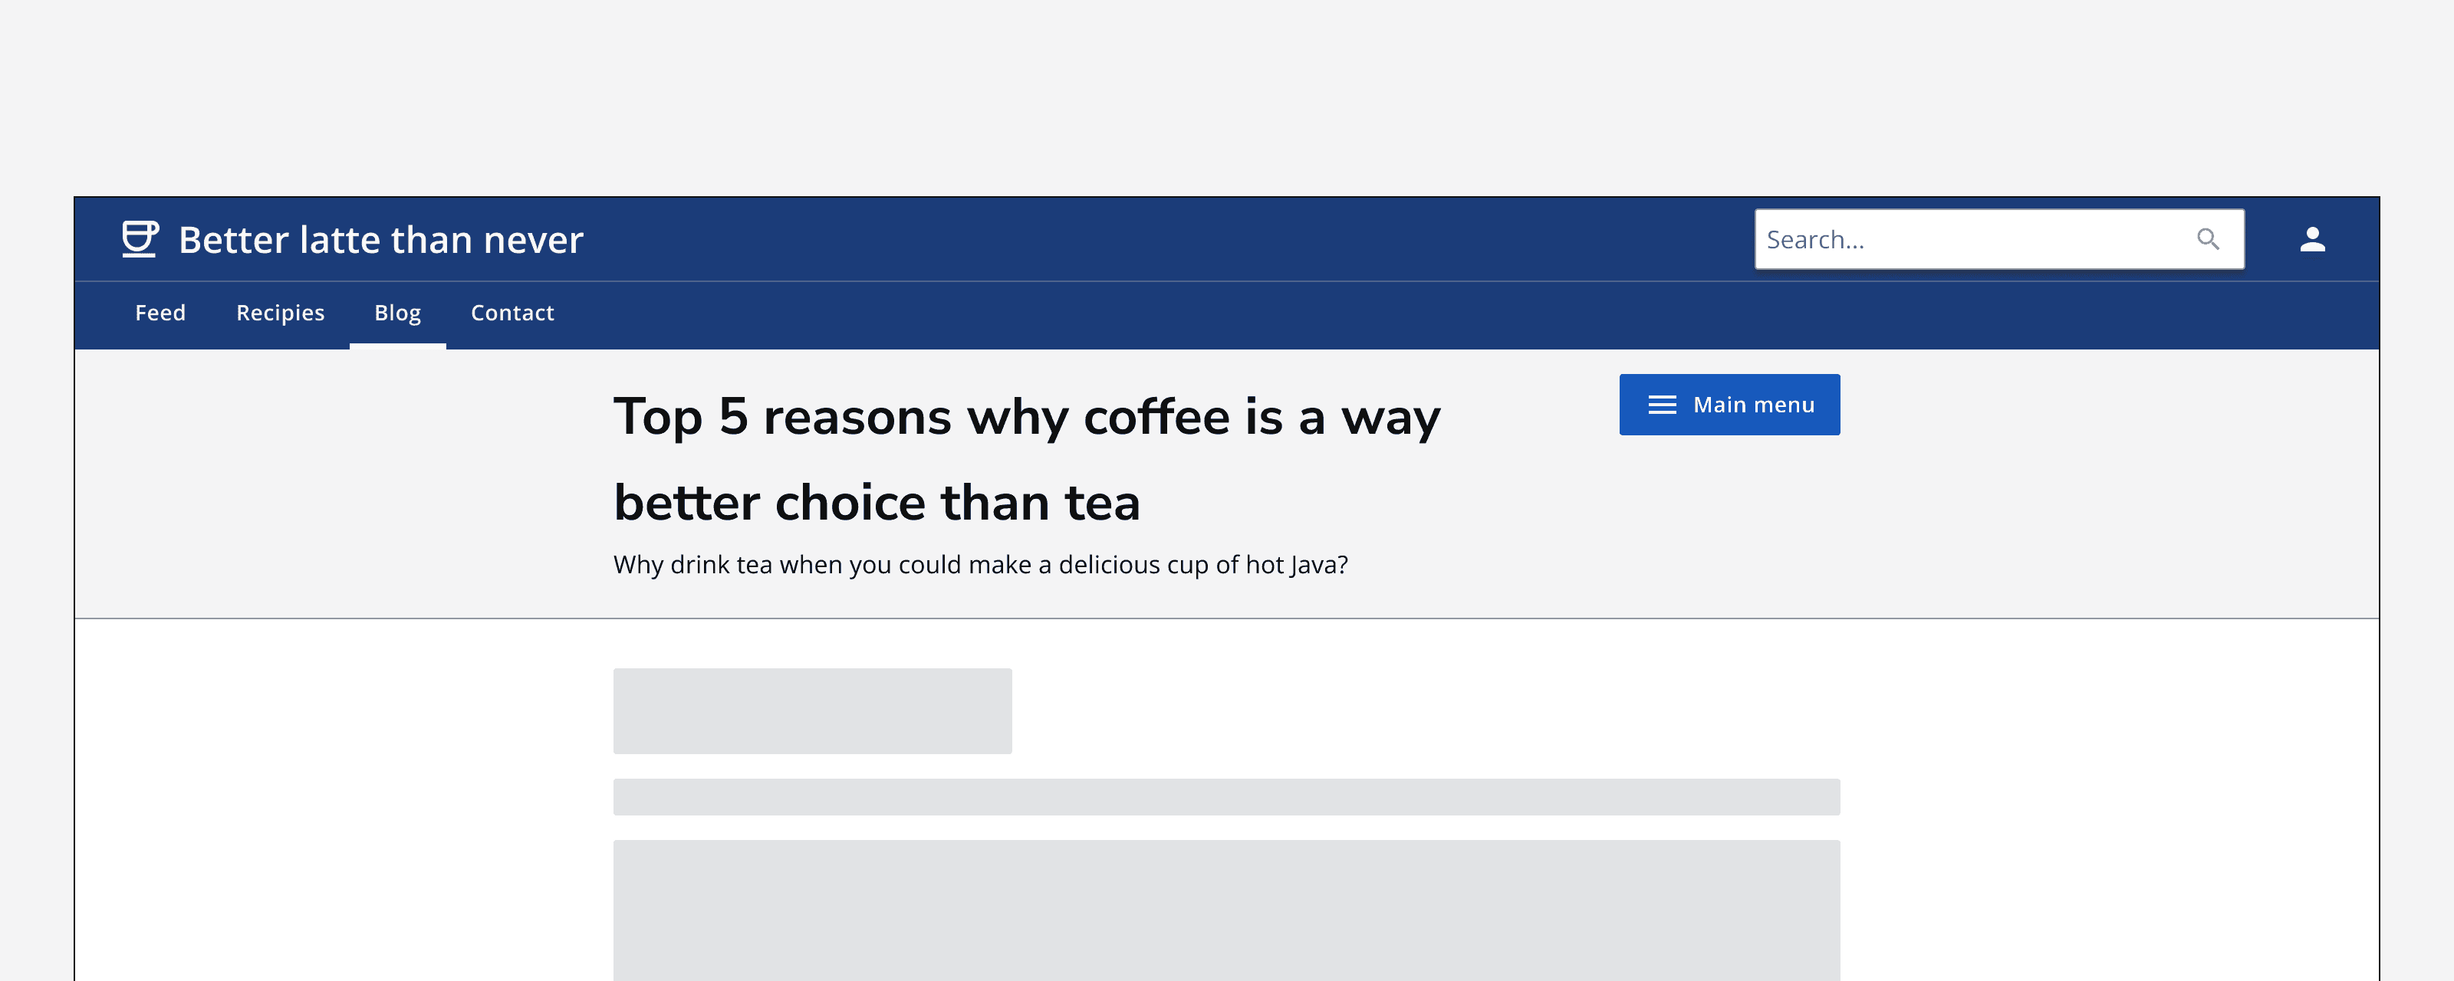This screenshot has height=981, width=2454.
Task: Open the Contact page from the navbar
Action: (512, 313)
